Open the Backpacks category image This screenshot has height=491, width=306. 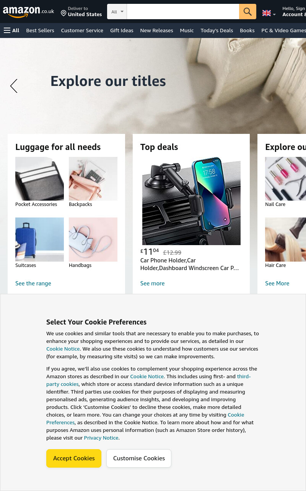coord(93,179)
